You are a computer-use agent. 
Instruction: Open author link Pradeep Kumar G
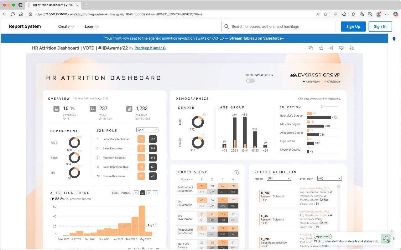150,48
